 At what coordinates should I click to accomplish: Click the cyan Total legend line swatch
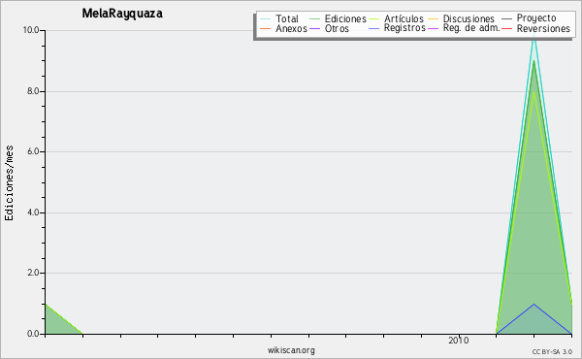266,18
